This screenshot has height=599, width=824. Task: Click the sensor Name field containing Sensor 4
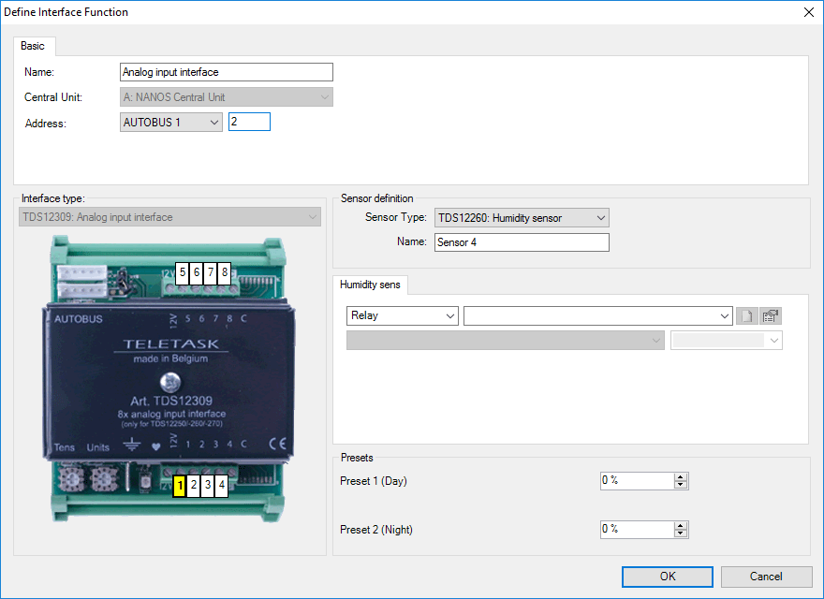tap(522, 242)
